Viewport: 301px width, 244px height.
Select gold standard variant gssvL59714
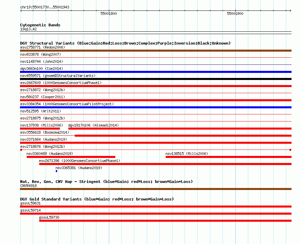30,210
